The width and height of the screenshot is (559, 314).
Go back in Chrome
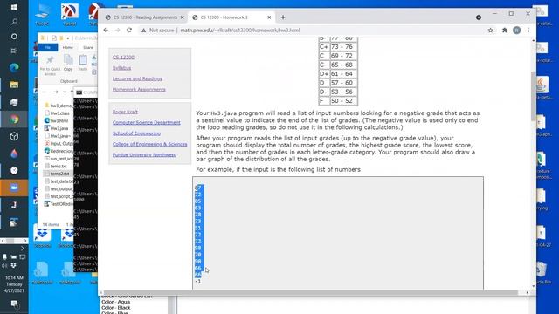[106, 31]
